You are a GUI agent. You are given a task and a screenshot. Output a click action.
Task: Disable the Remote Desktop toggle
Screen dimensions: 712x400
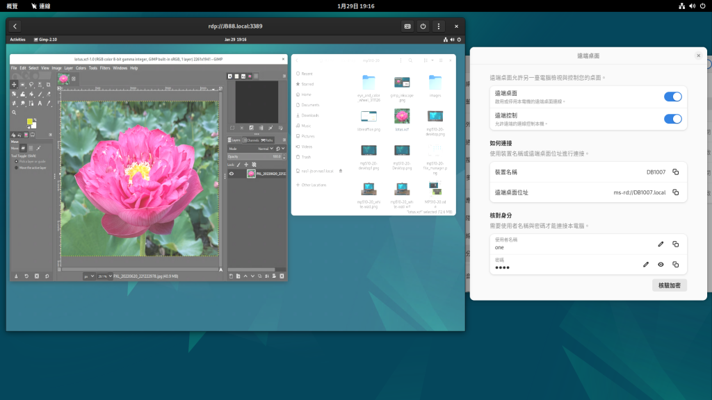(x=672, y=97)
